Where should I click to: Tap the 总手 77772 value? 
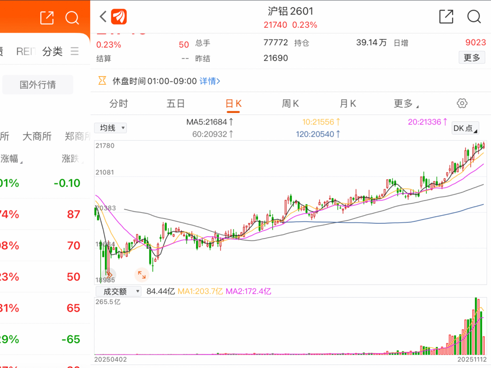coord(276,42)
